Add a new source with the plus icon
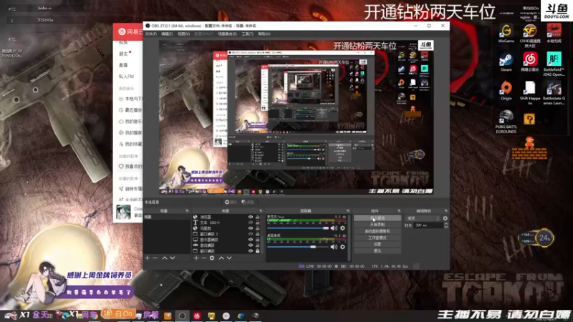573x322 pixels. pyautogui.click(x=196, y=258)
